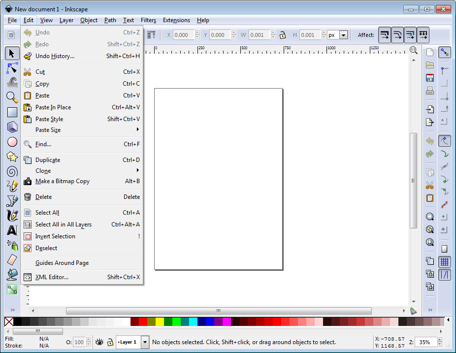Pick the cyan color swatch
This screenshot has width=456, height=353.
(x=193, y=321)
